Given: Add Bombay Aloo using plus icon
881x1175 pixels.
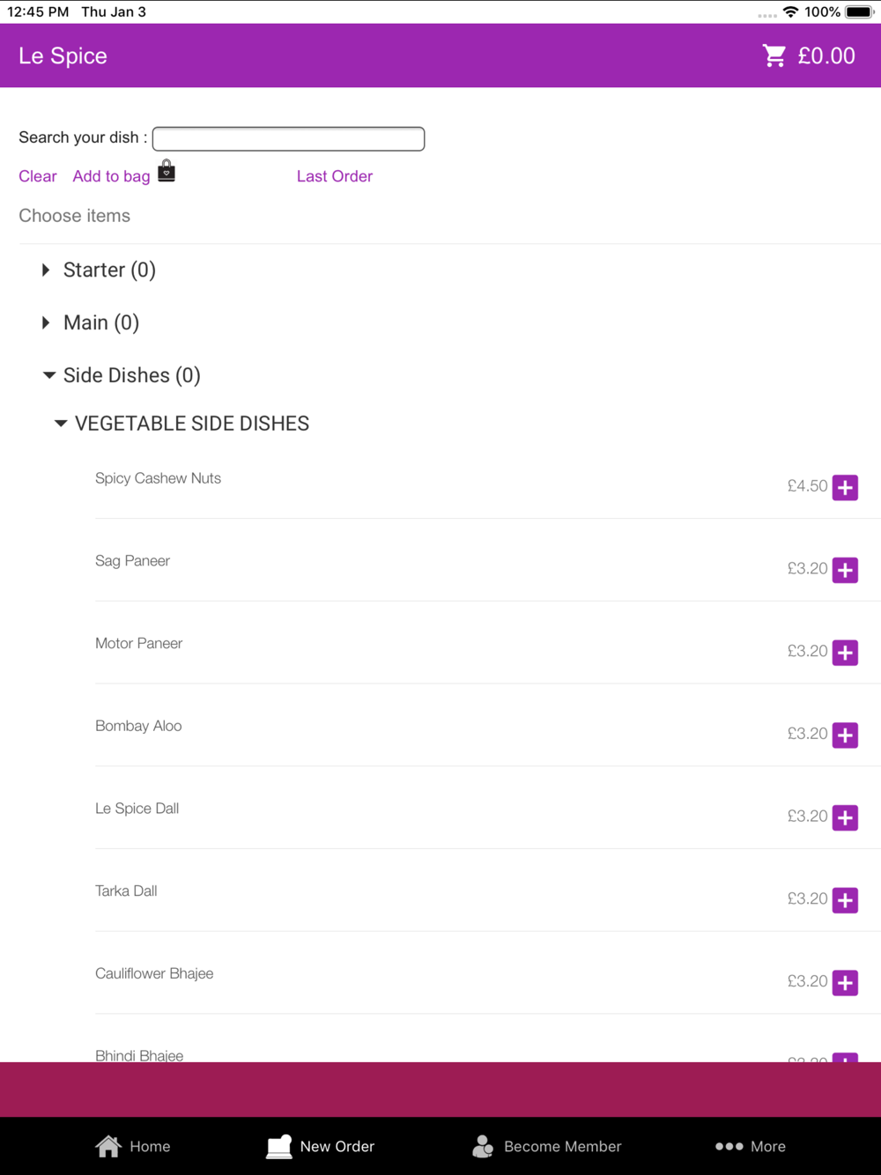Looking at the screenshot, I should tap(845, 735).
